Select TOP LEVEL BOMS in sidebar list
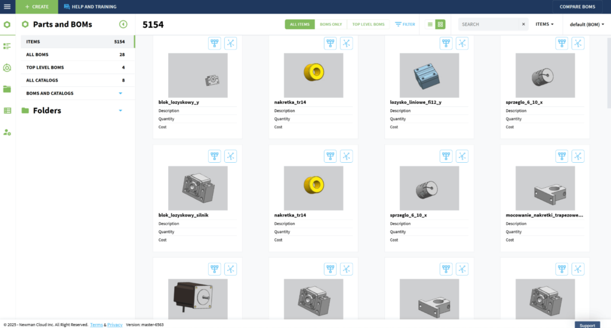This screenshot has width=611, height=328. click(x=78, y=67)
